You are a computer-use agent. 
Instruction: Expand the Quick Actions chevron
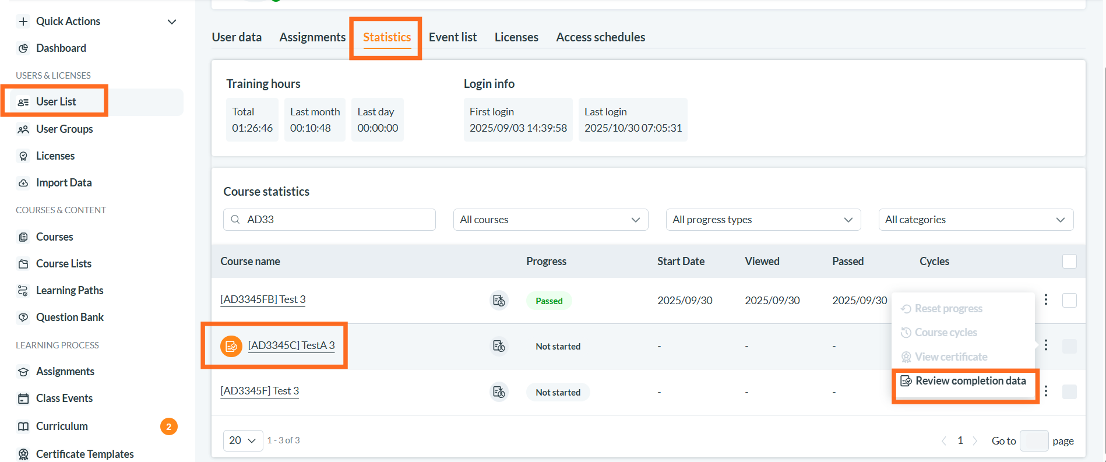tap(172, 22)
